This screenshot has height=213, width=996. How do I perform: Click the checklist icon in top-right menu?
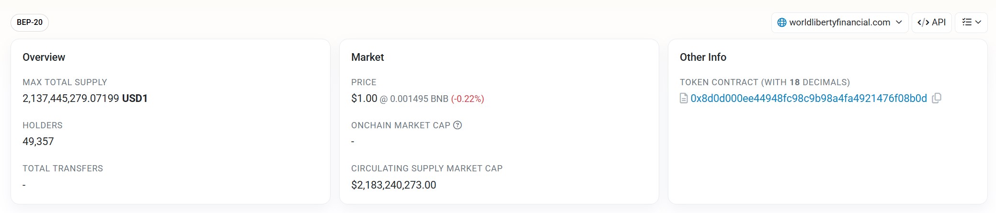pyautogui.click(x=967, y=22)
